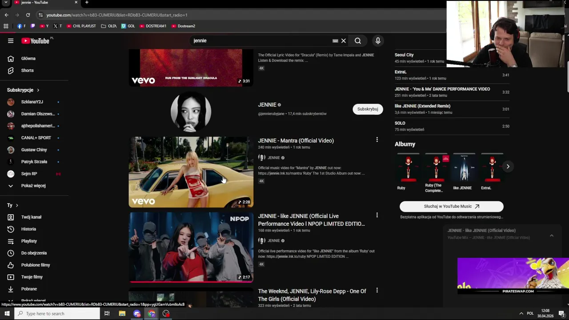Open Pobrane downloads in the sidebar

click(x=29, y=289)
